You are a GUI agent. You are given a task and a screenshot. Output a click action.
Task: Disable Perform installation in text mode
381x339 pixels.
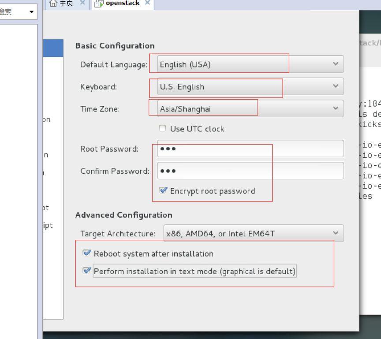pyautogui.click(x=87, y=271)
